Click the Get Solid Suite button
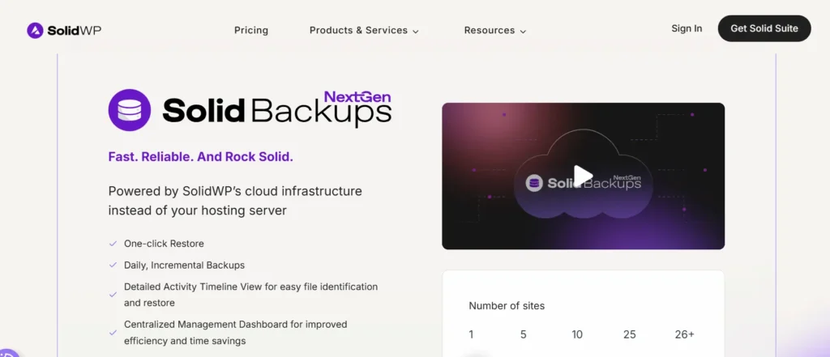Screen dimensions: 830x357 [764, 28]
